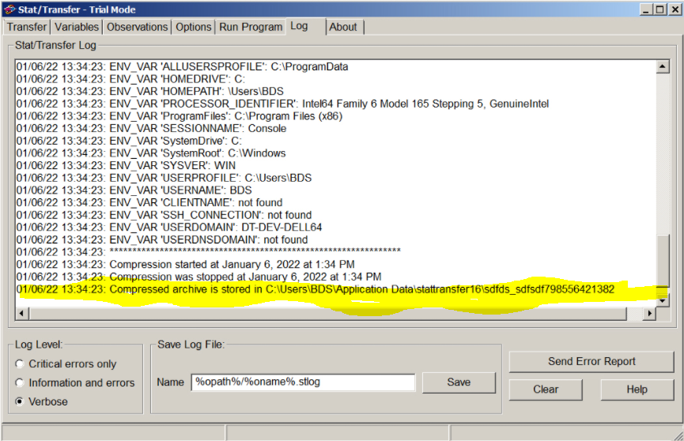
Task: Send Error Report button
Action: (x=591, y=362)
